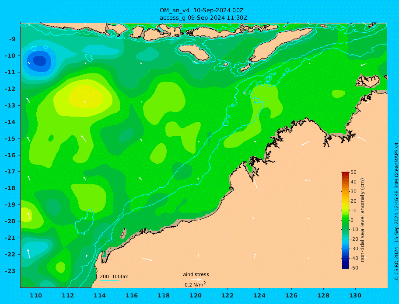Click longitude axis label "128"

tap(323, 295)
